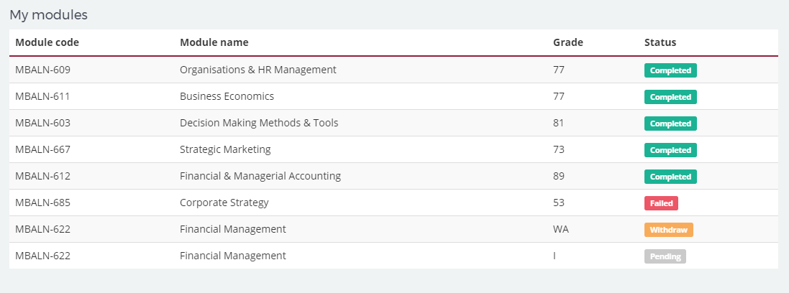Click the Completed badge for Organisations & HR Management
Viewport: 789px width, 293px height.
(x=670, y=70)
